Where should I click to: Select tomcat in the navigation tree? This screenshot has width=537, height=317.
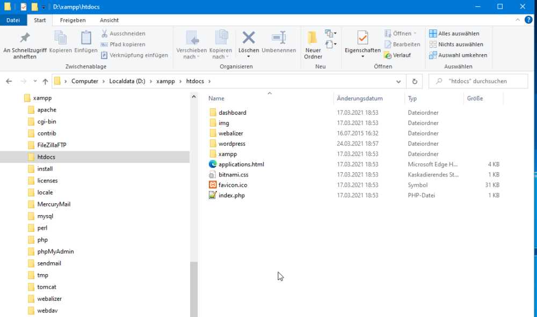point(42,287)
